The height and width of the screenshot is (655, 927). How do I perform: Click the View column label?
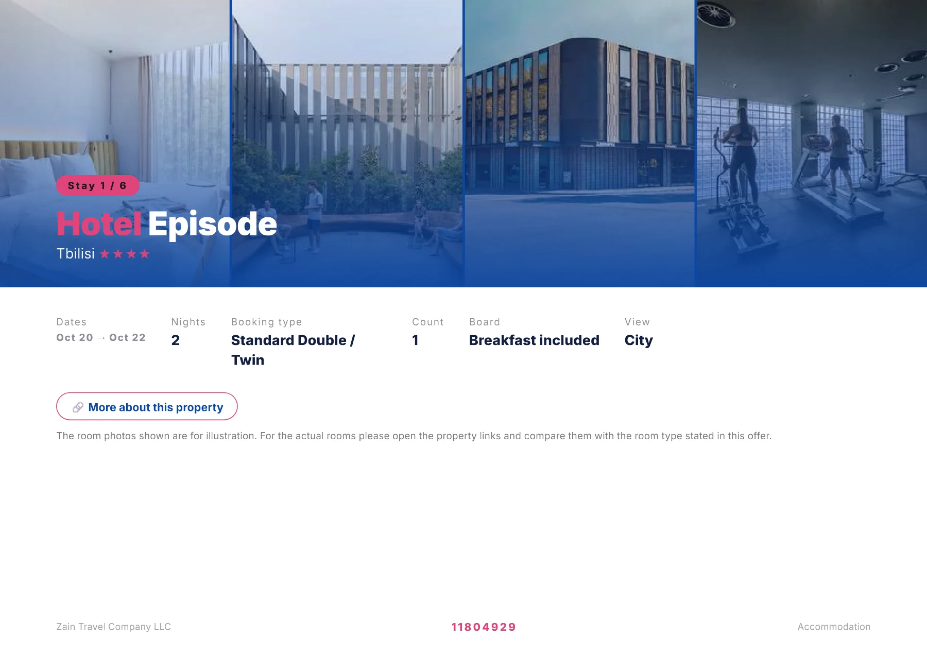[637, 322]
